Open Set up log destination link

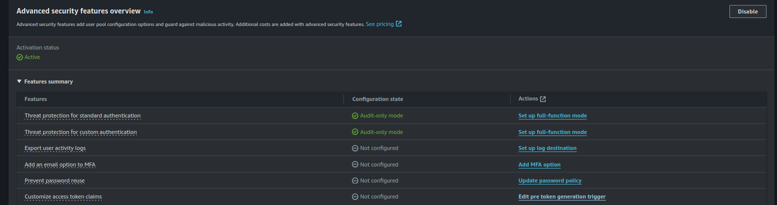click(x=547, y=148)
